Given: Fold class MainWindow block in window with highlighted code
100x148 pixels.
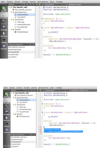Looking at the screenshot, I should [x=42, y=112].
